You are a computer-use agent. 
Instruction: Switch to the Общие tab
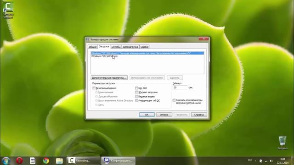point(93,47)
